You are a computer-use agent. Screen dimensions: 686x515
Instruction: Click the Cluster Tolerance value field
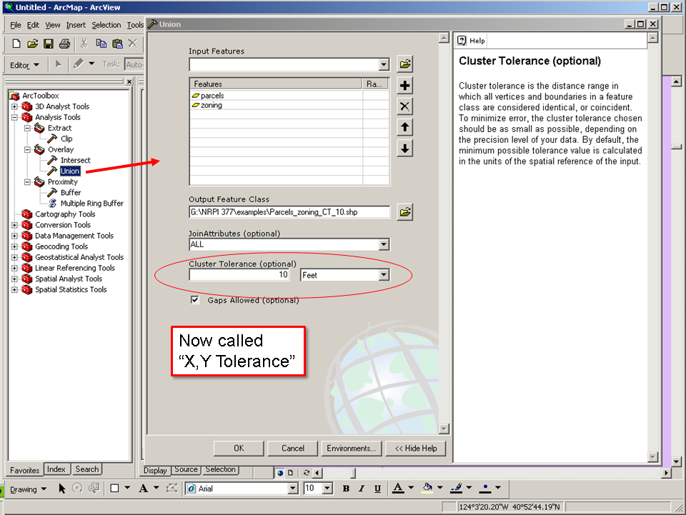239,275
